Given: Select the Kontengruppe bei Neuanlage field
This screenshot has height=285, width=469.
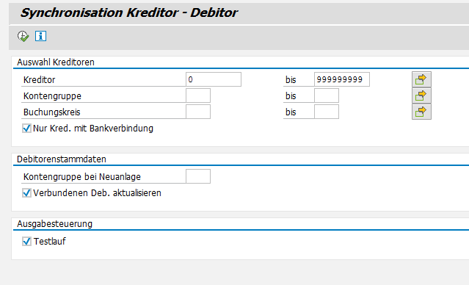Looking at the screenshot, I should [198, 176].
